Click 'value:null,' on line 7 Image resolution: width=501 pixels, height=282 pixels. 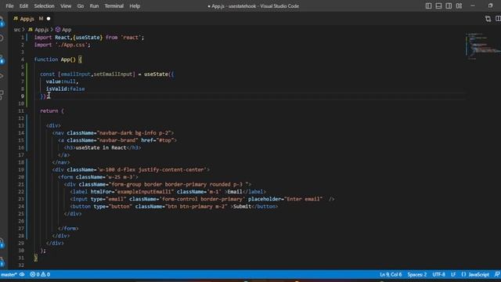click(x=62, y=81)
